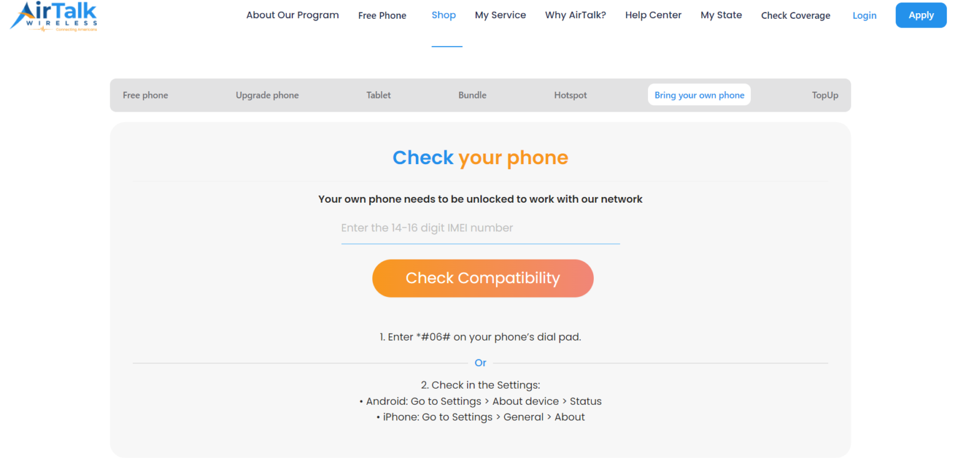Click the Check Compatibility button

(482, 278)
